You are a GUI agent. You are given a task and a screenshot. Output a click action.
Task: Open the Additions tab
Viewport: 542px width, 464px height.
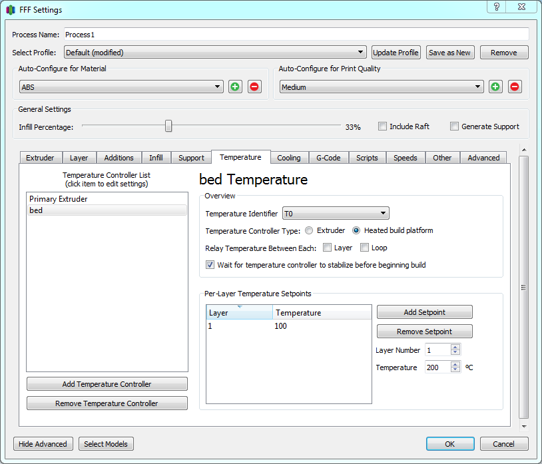point(119,158)
